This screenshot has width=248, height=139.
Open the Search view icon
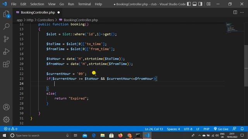[x=6, y=26]
